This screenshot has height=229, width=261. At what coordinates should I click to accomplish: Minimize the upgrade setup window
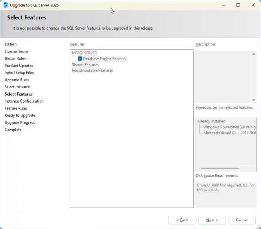coord(224,5)
